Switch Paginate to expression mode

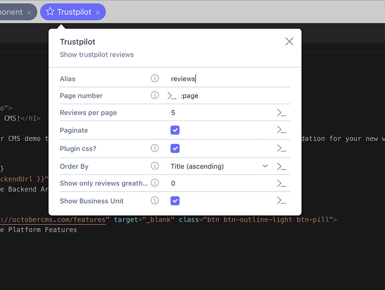click(281, 130)
